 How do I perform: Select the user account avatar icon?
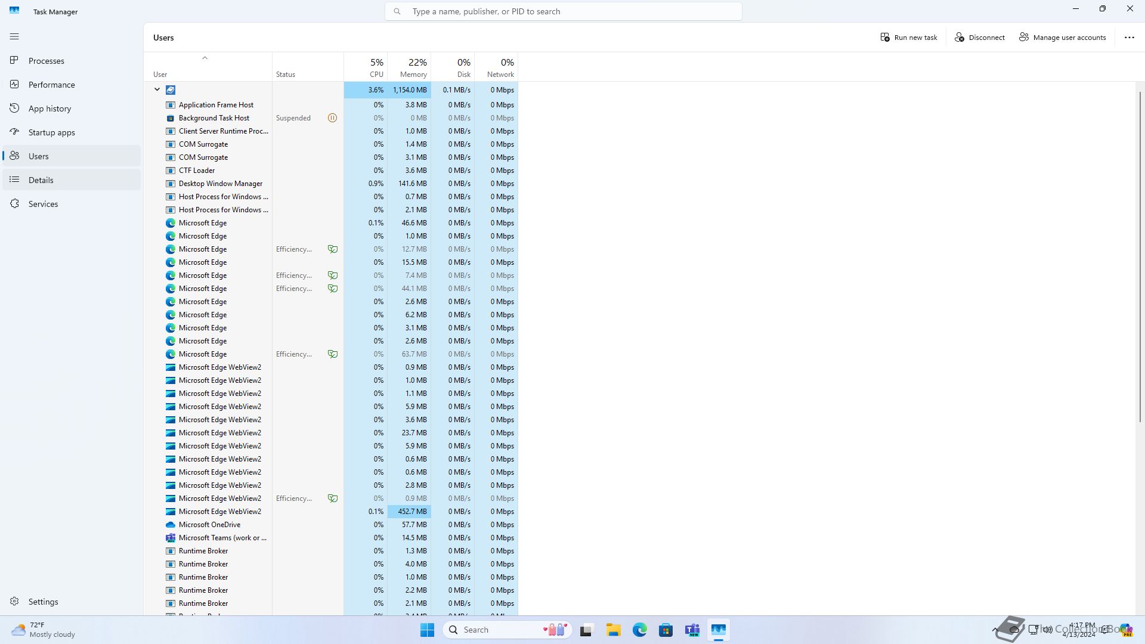coord(171,89)
